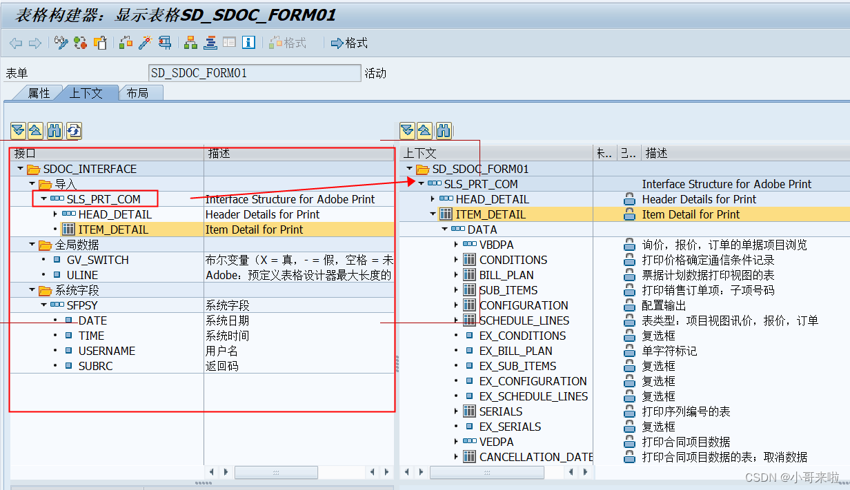Screen dimensions: 850x490
Task: Click the 描述 header in context panel
Action: coord(745,153)
